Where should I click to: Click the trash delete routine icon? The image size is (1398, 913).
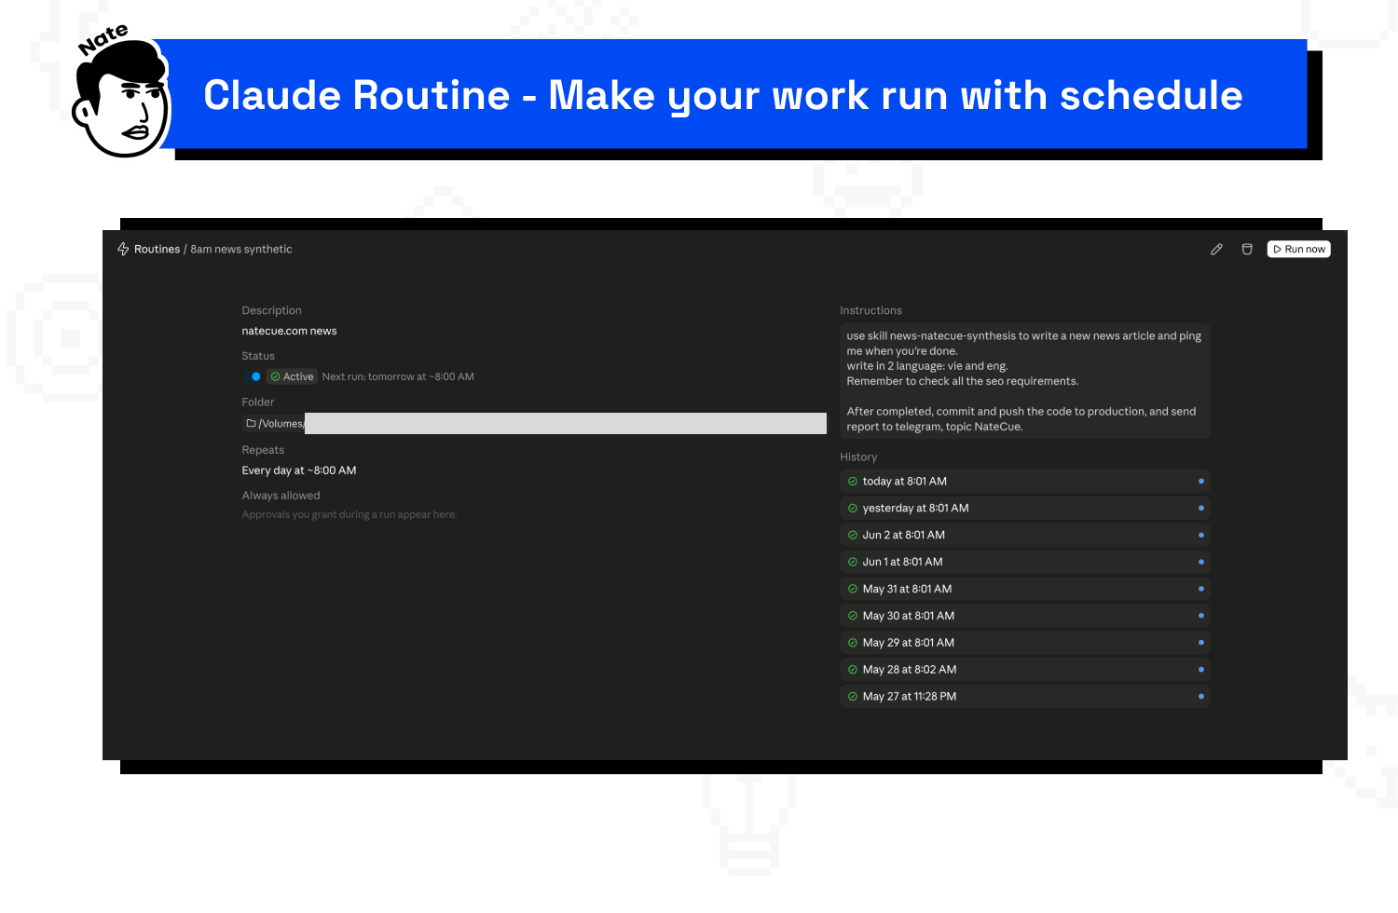[x=1247, y=250]
